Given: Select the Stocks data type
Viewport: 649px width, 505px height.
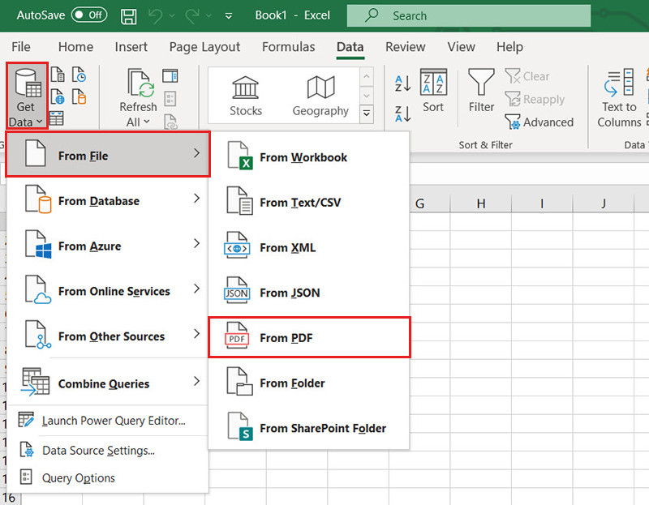Looking at the screenshot, I should point(245,96).
